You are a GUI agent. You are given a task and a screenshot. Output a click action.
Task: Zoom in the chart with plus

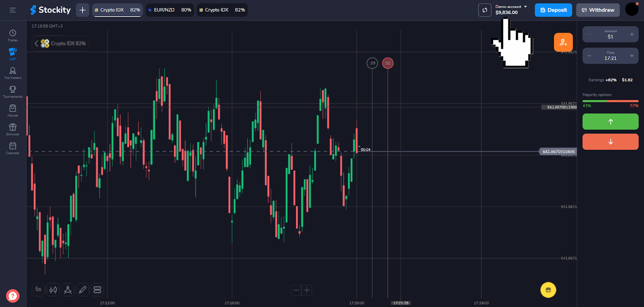[x=307, y=290]
